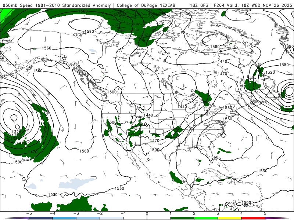Click the red 4-to-5 colorbar segment
Image resolution: width=294 pixels, height=220 pixels.
click(x=253, y=218)
